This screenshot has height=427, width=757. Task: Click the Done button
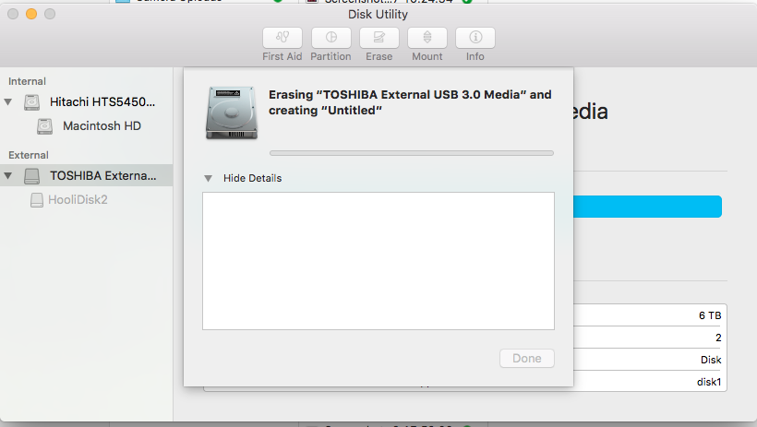(527, 359)
